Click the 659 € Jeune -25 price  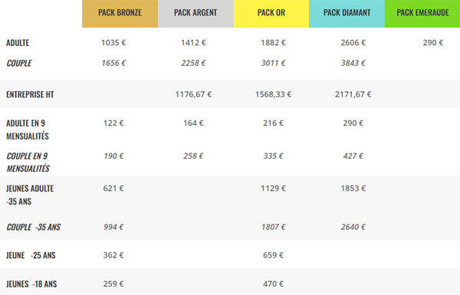(x=273, y=255)
